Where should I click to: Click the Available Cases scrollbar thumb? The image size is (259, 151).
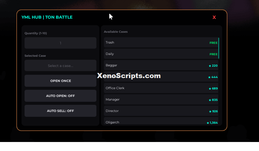[219, 48]
